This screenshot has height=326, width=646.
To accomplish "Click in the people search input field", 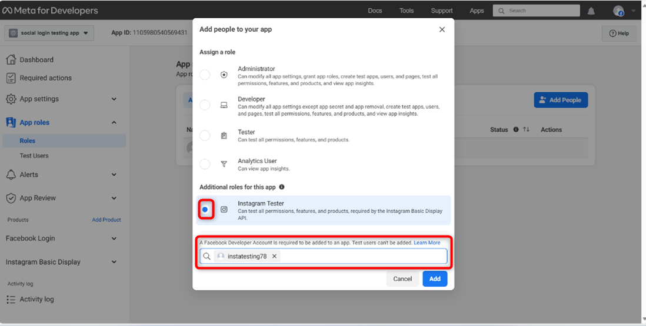I will point(324,256).
